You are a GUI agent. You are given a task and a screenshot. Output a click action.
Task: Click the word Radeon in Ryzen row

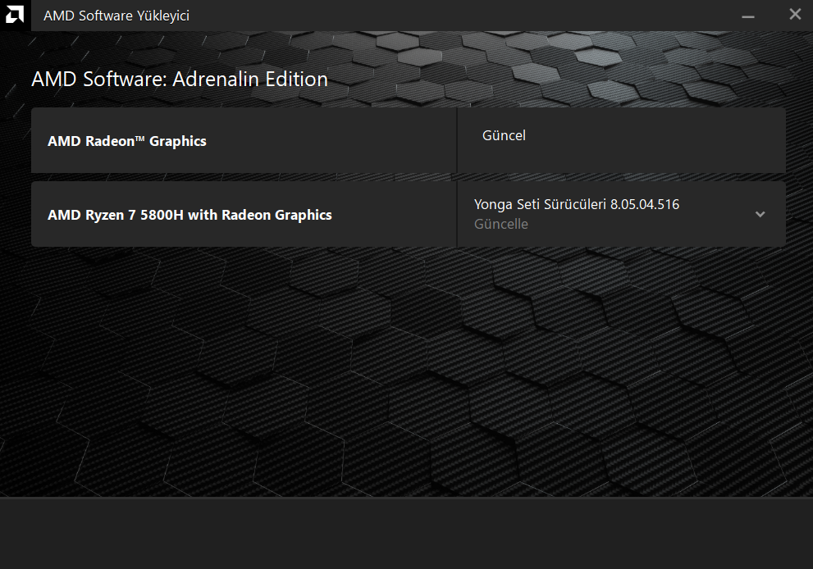[246, 215]
